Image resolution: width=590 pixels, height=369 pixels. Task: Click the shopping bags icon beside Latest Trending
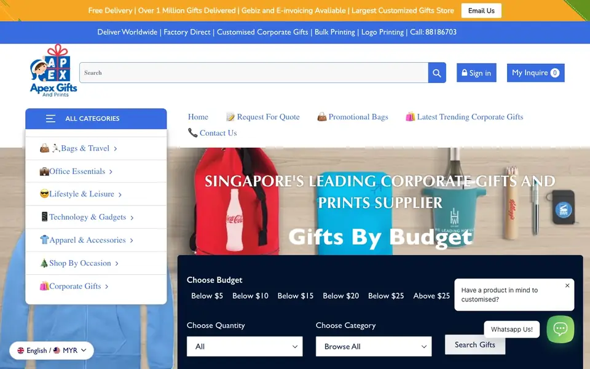410,117
